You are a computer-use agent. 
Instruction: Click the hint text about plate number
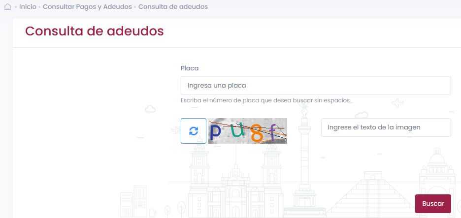(x=265, y=100)
